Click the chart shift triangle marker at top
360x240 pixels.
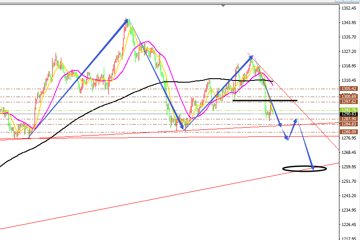[x=223, y=6]
